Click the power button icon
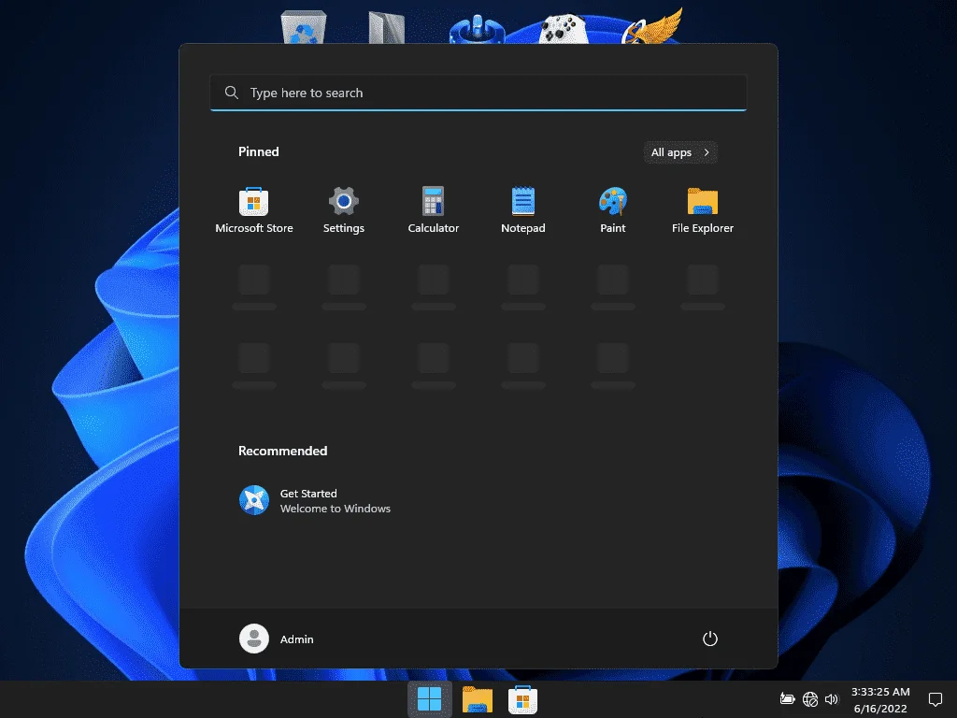This screenshot has width=957, height=718. (x=710, y=639)
